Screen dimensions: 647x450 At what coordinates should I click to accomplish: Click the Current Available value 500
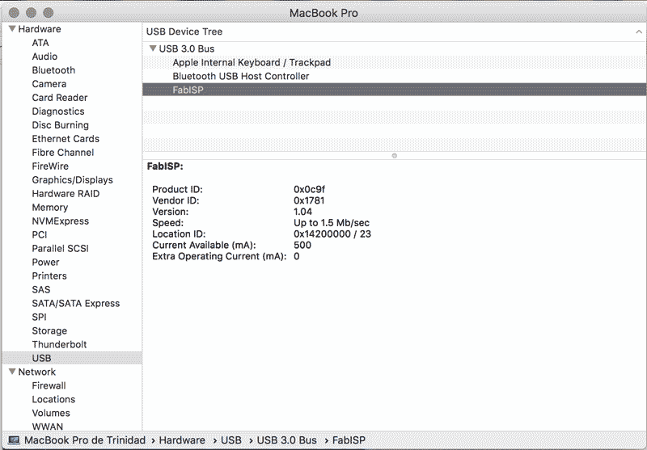pyautogui.click(x=302, y=245)
